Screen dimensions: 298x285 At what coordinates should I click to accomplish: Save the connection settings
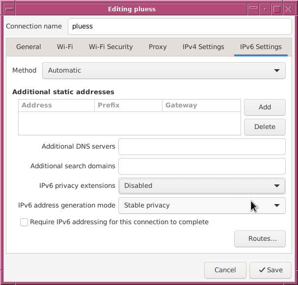pyautogui.click(x=270, y=270)
